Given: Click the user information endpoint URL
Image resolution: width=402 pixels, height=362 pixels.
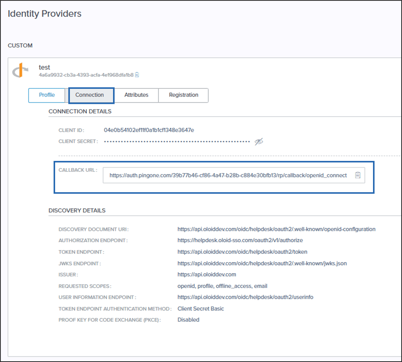Looking at the screenshot, I should (x=245, y=297).
